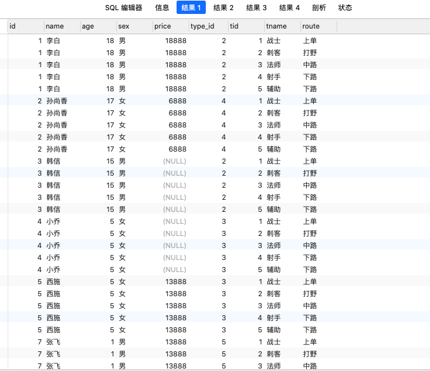The height and width of the screenshot is (371, 430).
Task: Click 射手 in the 西施 rows
Action: click(274, 318)
